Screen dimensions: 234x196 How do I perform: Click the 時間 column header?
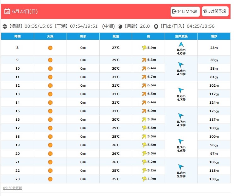click(17, 36)
